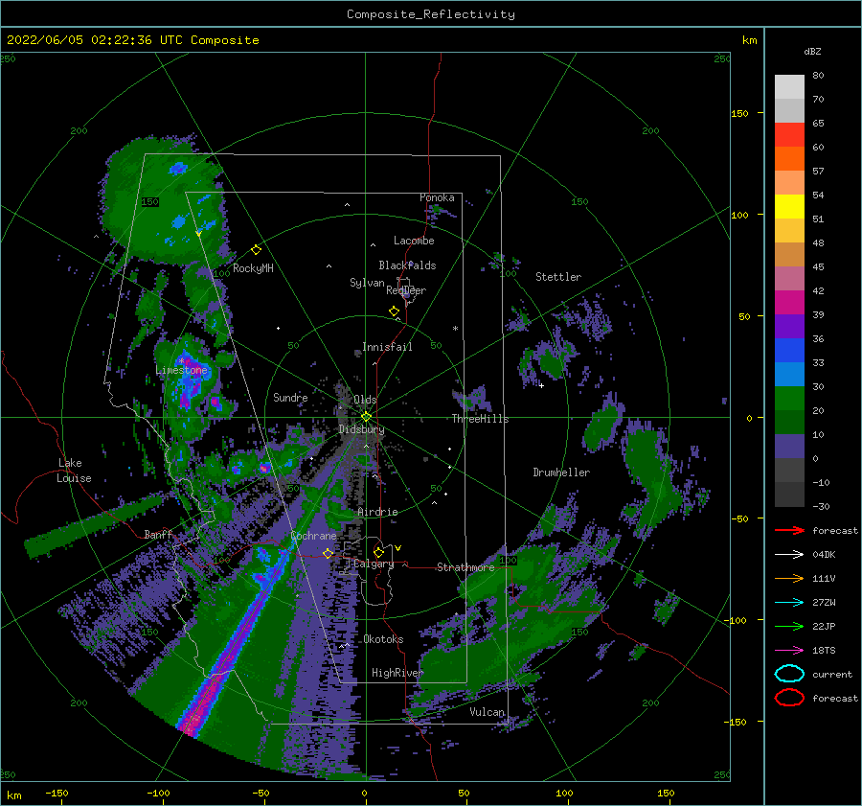Screen dimensions: 862x806
Task: Click the HighRiver label
Action: click(397, 673)
